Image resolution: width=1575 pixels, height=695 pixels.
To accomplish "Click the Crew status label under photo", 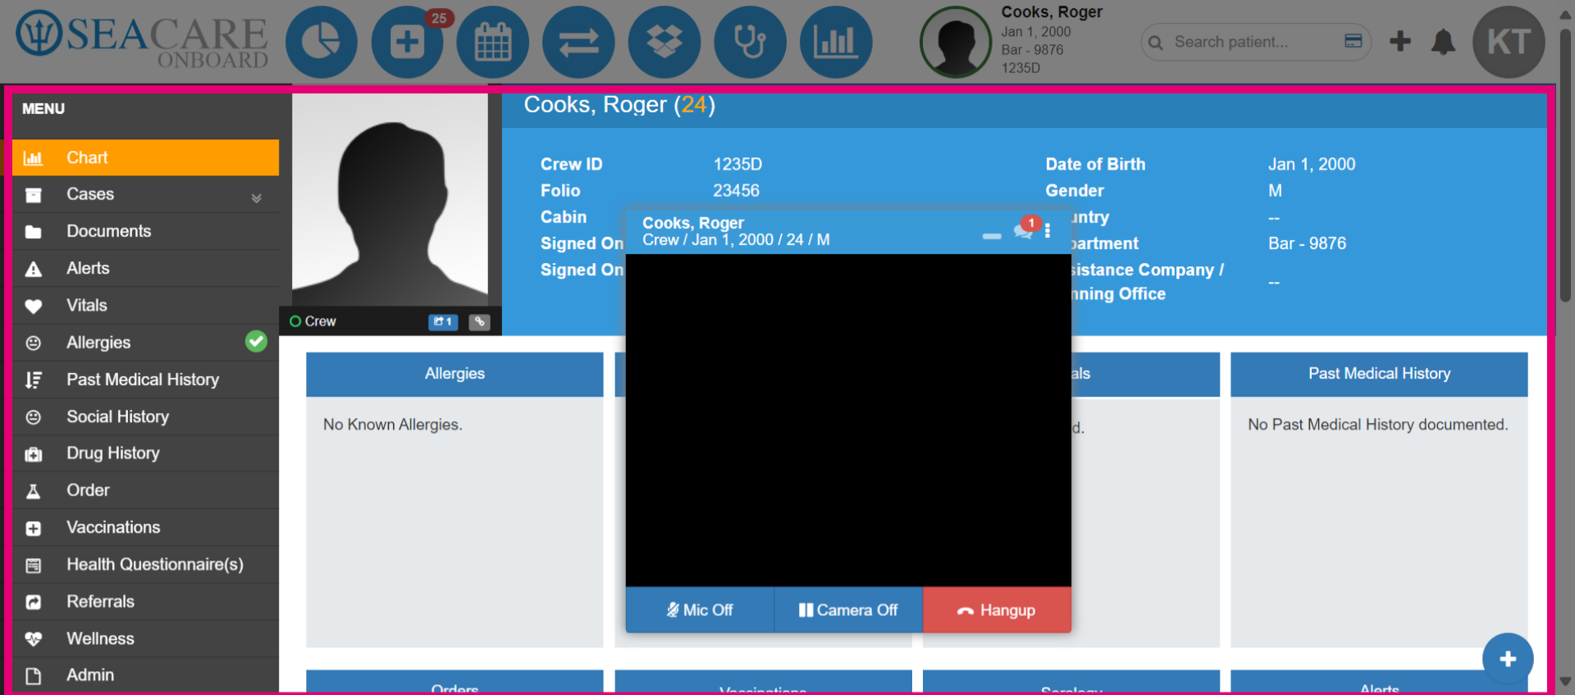I will [x=313, y=321].
